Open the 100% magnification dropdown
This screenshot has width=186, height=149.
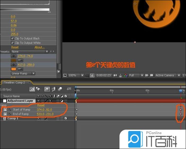[x=76, y=75]
